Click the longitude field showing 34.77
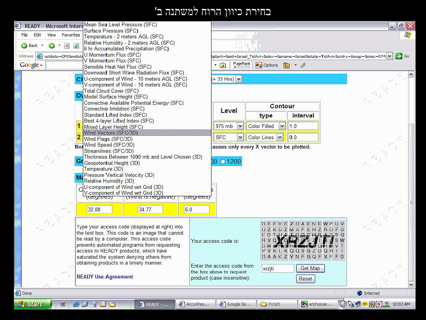Image resolution: width=426 pixels, height=320 pixels. pyautogui.click(x=151, y=209)
